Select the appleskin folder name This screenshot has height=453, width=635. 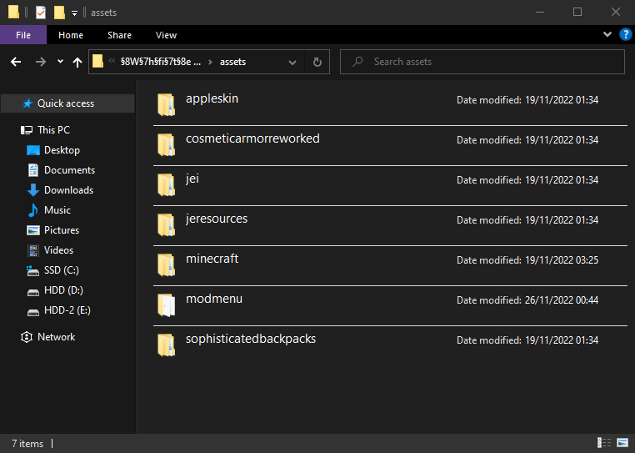pyautogui.click(x=212, y=98)
